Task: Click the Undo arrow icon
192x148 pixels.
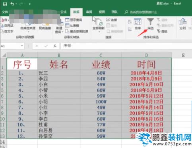Action: [x=12, y=4]
